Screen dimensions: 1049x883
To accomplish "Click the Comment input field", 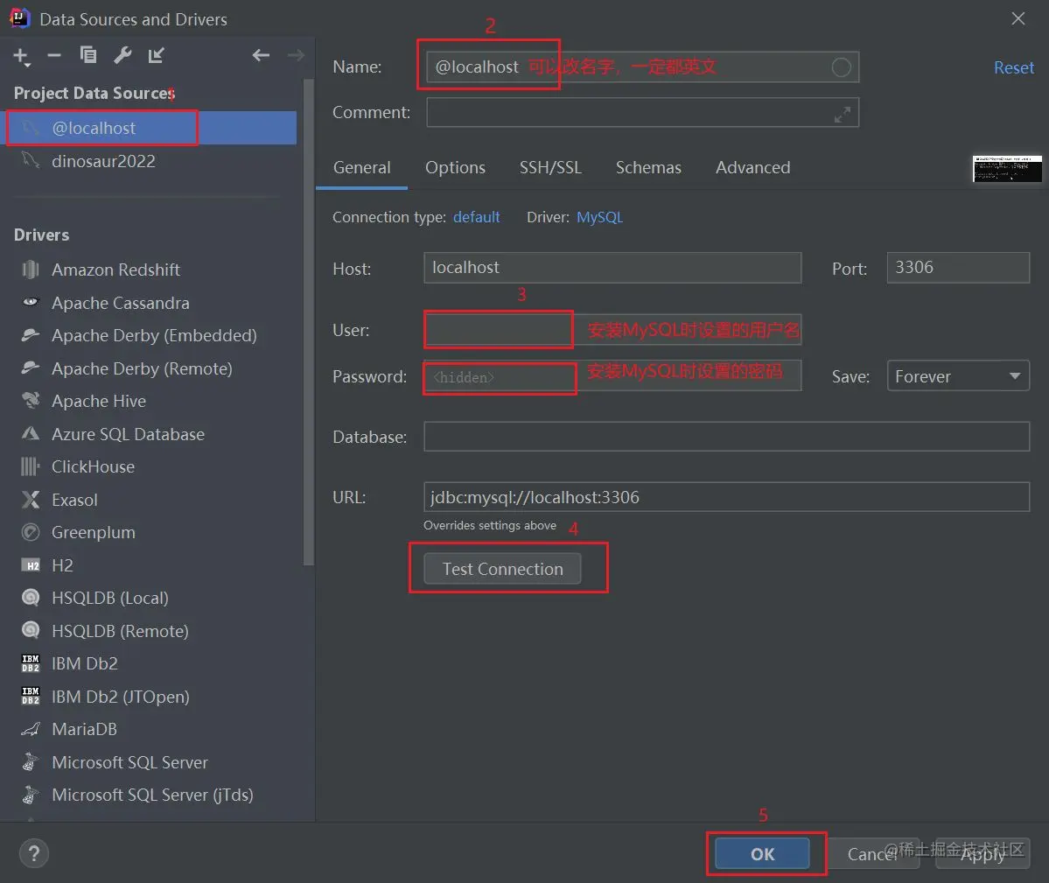I will click(642, 112).
